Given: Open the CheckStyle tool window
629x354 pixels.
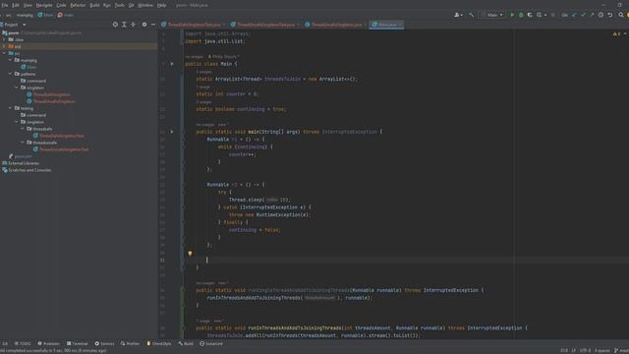Looking at the screenshot, I should pos(159,343).
